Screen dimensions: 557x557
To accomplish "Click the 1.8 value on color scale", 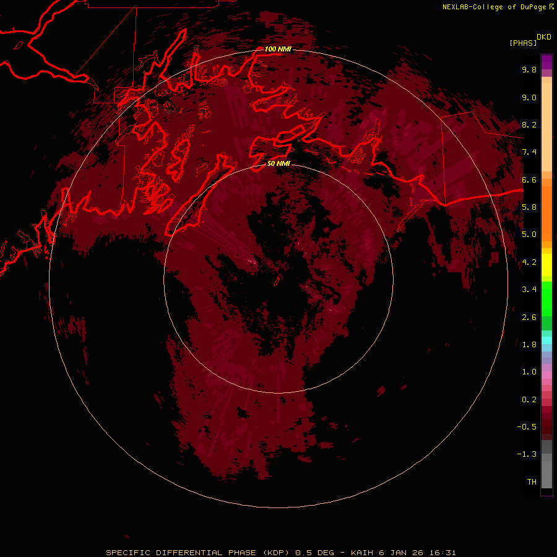I will pos(529,345).
